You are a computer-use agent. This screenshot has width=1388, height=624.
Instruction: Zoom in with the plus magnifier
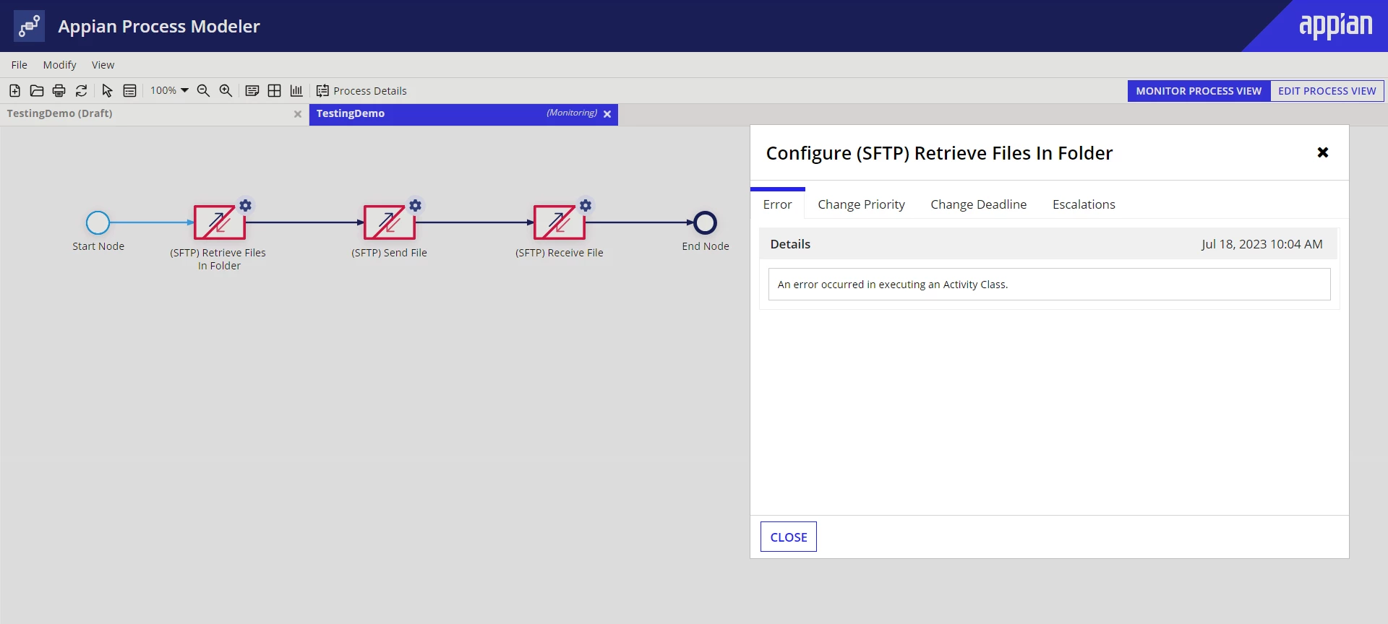click(x=226, y=90)
